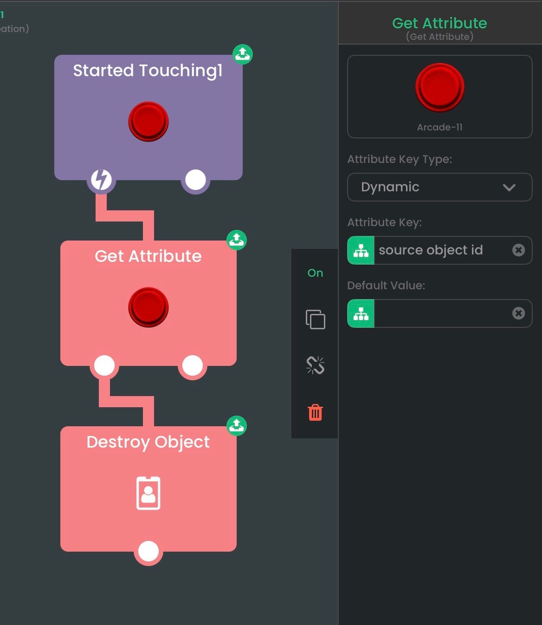Screen dimensions: 542x625
Task: Toggle the node's On state
Action: [x=315, y=273]
